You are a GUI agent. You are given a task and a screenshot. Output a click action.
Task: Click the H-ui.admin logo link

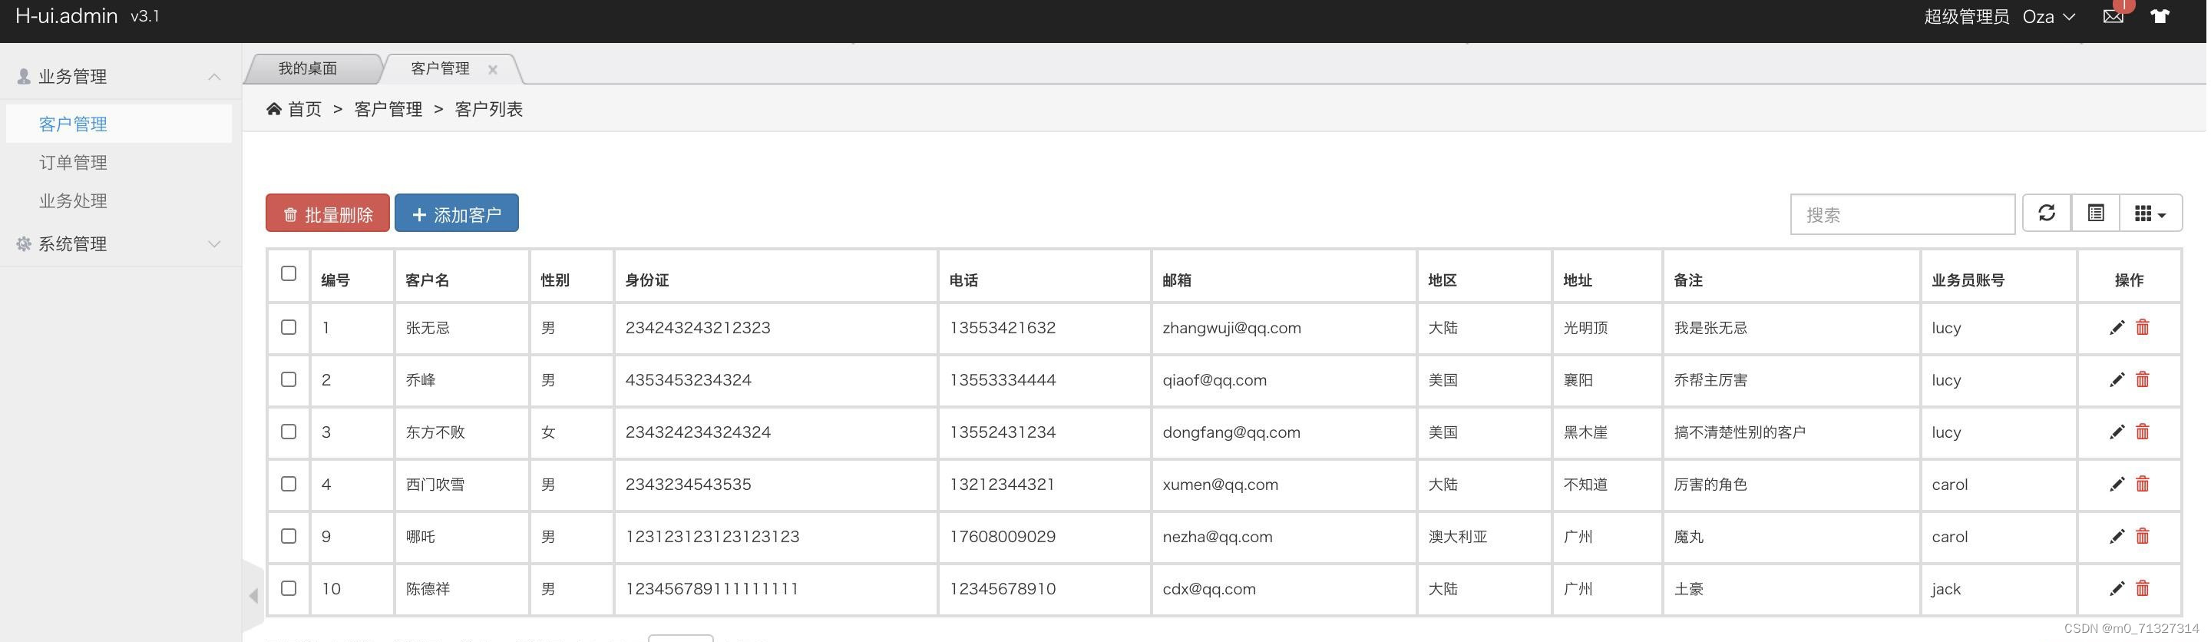click(x=67, y=16)
